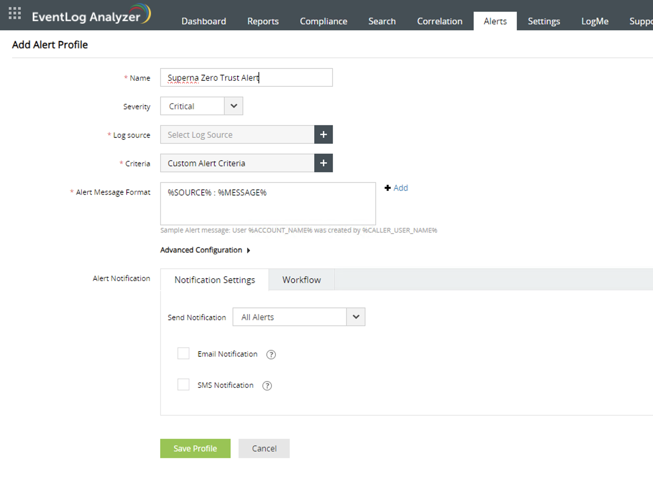Open the Severity dropdown showing Critical
This screenshot has width=653, height=495.
pyautogui.click(x=201, y=106)
